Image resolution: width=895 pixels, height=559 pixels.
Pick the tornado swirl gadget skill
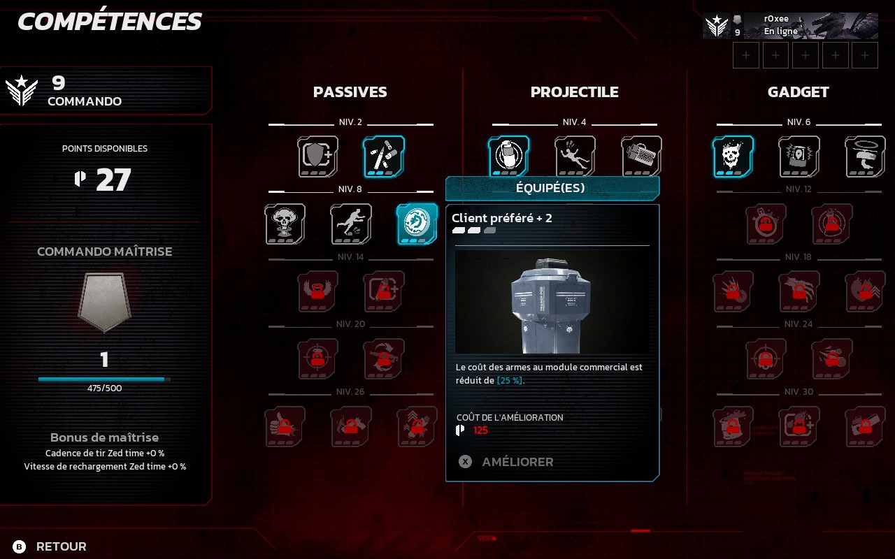pyautogui.click(x=866, y=157)
